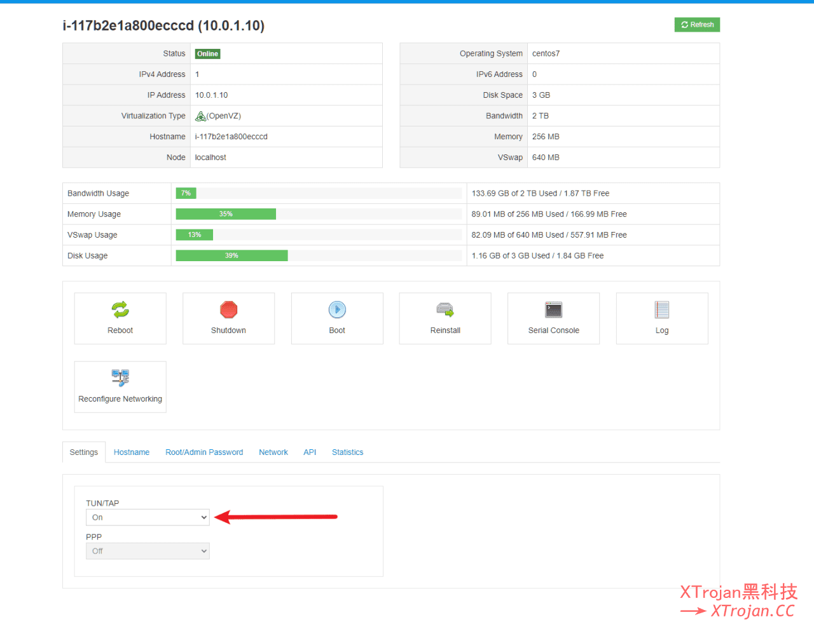This screenshot has height=624, width=814.
Task: Click the red Shutdown icon
Action: pyautogui.click(x=228, y=309)
